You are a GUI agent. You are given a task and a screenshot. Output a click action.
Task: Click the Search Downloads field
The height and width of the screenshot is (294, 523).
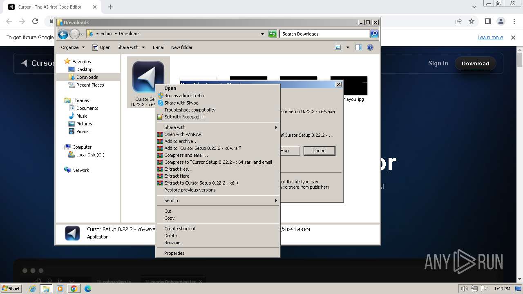coord(324,34)
